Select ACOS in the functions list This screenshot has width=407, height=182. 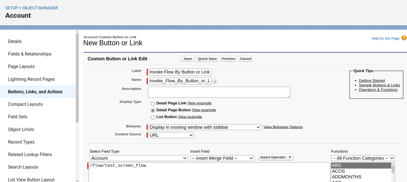click(x=361, y=171)
